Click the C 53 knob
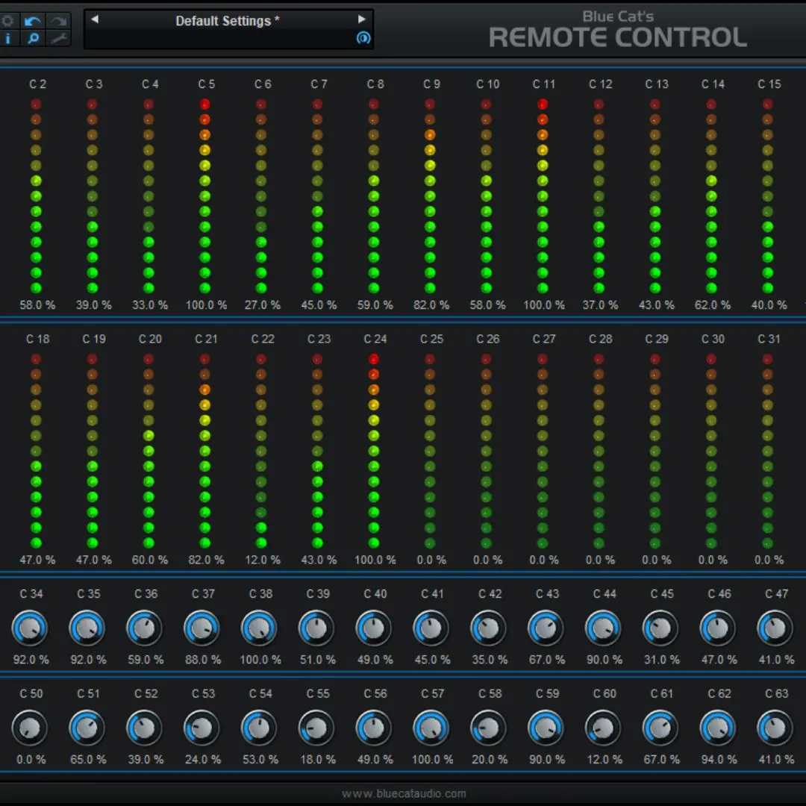Image resolution: width=806 pixels, height=806 pixels. tap(202, 728)
